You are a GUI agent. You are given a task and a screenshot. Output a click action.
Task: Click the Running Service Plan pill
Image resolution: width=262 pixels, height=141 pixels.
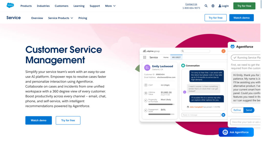(246, 58)
